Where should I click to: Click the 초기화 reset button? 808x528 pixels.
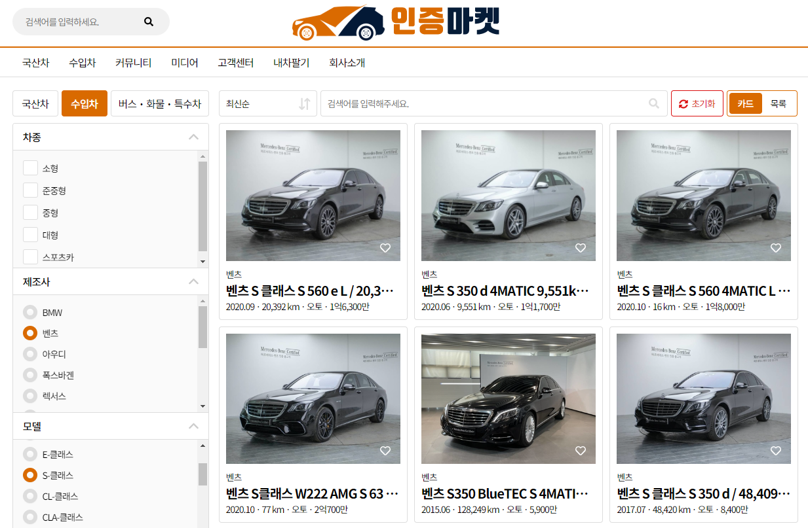tap(697, 103)
